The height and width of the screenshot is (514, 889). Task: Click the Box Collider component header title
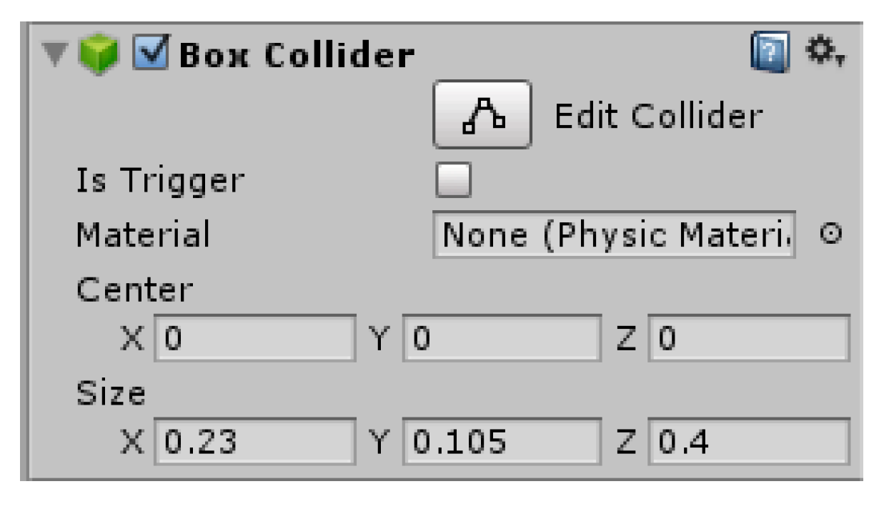(297, 55)
